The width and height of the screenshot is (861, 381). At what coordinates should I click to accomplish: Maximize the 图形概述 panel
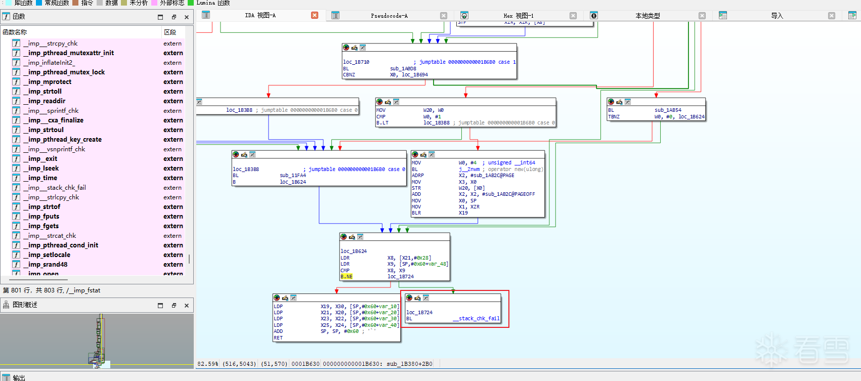(x=160, y=305)
